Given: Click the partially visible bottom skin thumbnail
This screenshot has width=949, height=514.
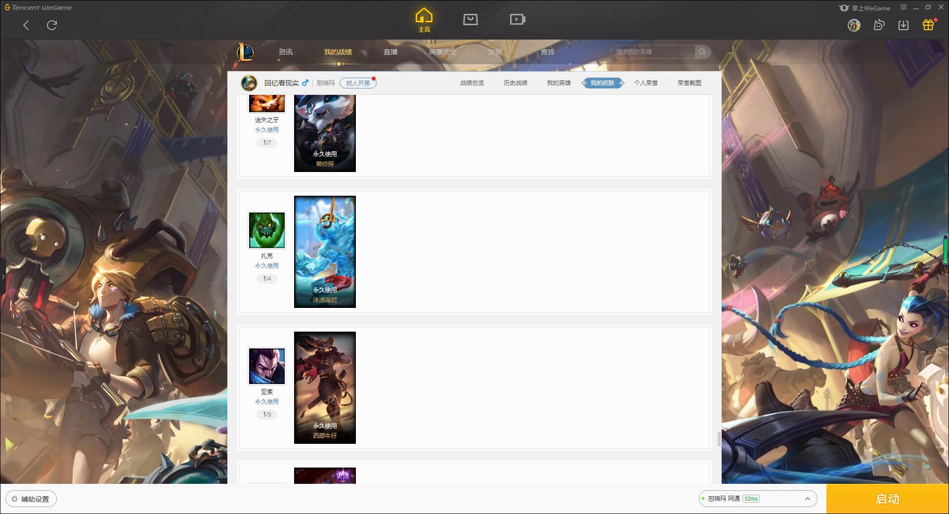Looking at the screenshot, I should [325, 475].
